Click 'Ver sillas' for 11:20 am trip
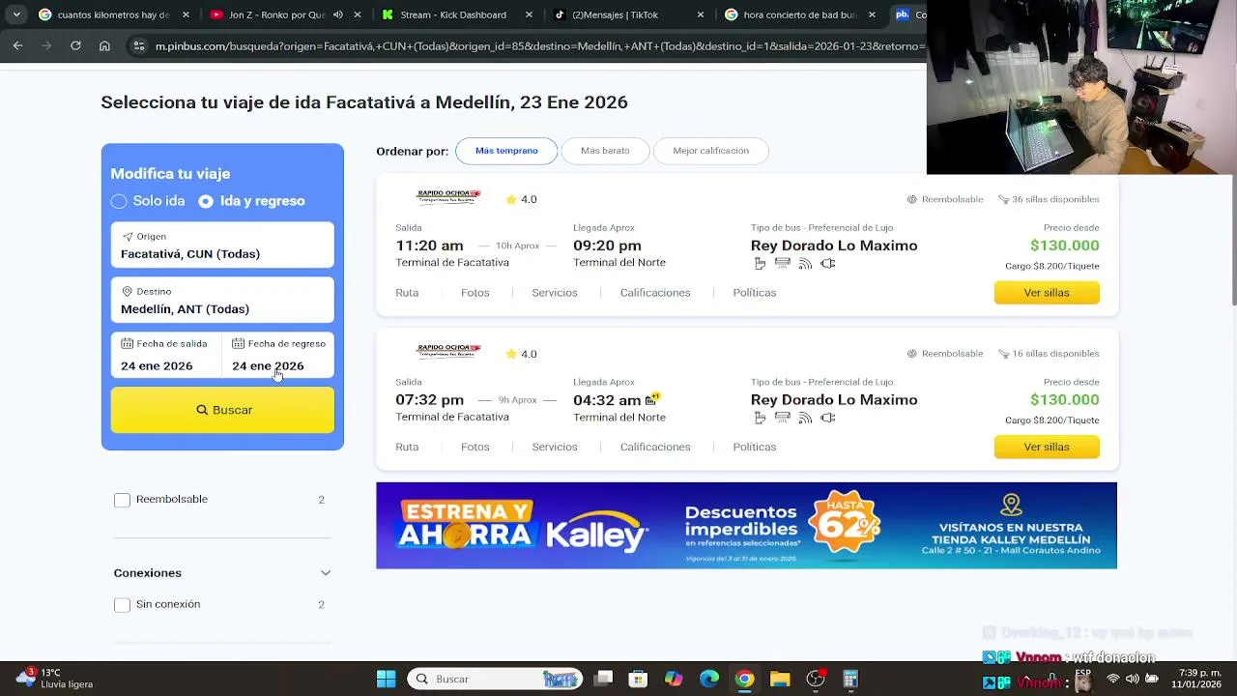The width and height of the screenshot is (1237, 696). click(1047, 293)
